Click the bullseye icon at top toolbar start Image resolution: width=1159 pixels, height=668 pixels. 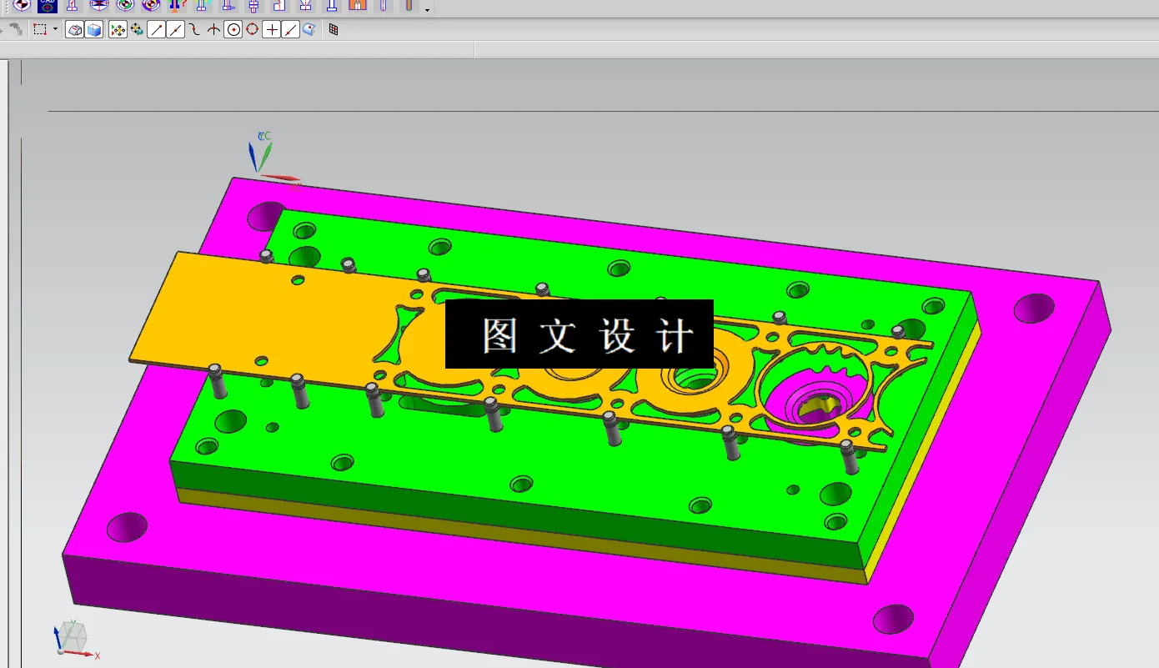(x=22, y=7)
